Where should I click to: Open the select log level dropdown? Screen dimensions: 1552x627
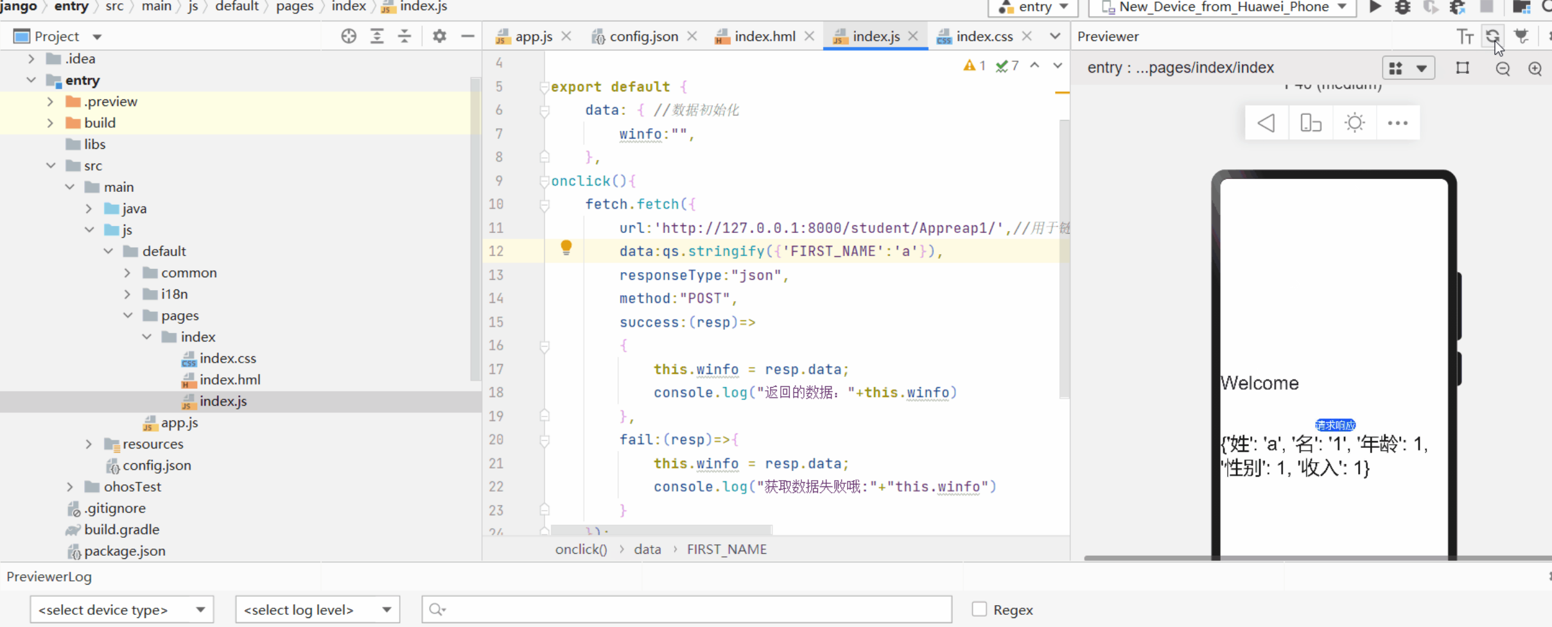(x=318, y=610)
